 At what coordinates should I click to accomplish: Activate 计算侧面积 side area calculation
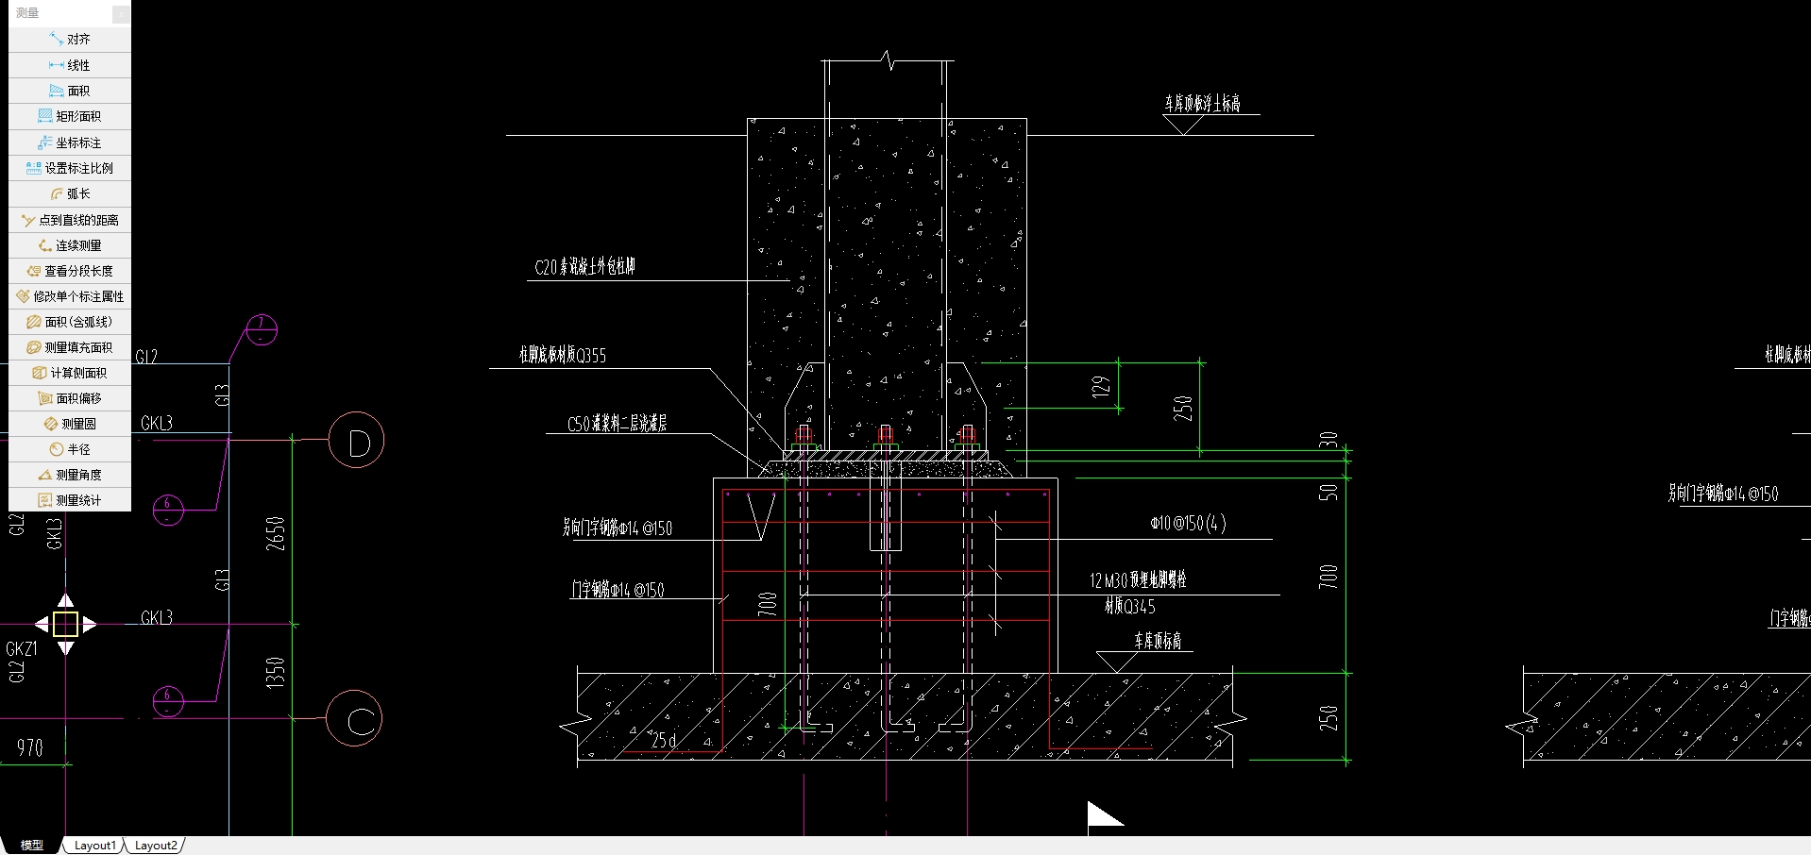70,373
